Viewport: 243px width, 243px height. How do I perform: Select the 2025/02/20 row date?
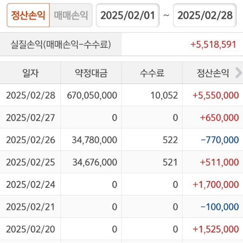point(30,229)
